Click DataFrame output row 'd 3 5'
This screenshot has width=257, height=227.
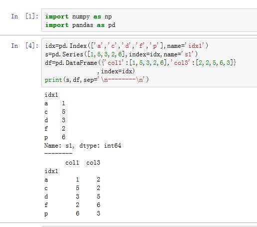point(72,197)
